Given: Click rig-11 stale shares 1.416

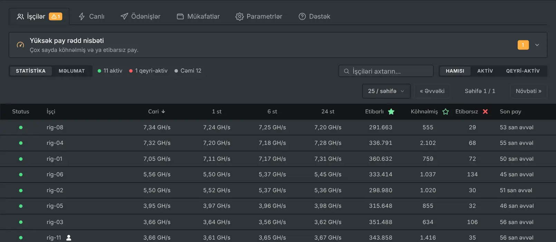Looking at the screenshot, I should click(x=428, y=238).
